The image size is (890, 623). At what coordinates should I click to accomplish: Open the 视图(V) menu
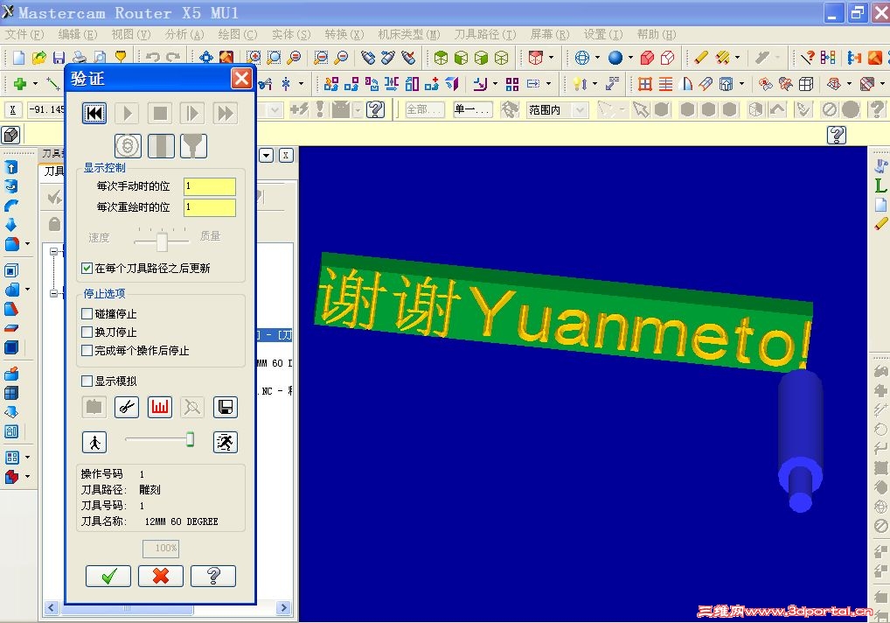pyautogui.click(x=131, y=35)
